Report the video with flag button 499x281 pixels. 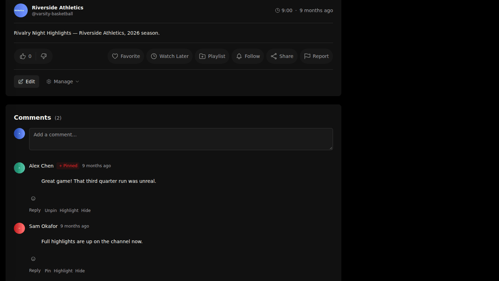[x=316, y=56]
